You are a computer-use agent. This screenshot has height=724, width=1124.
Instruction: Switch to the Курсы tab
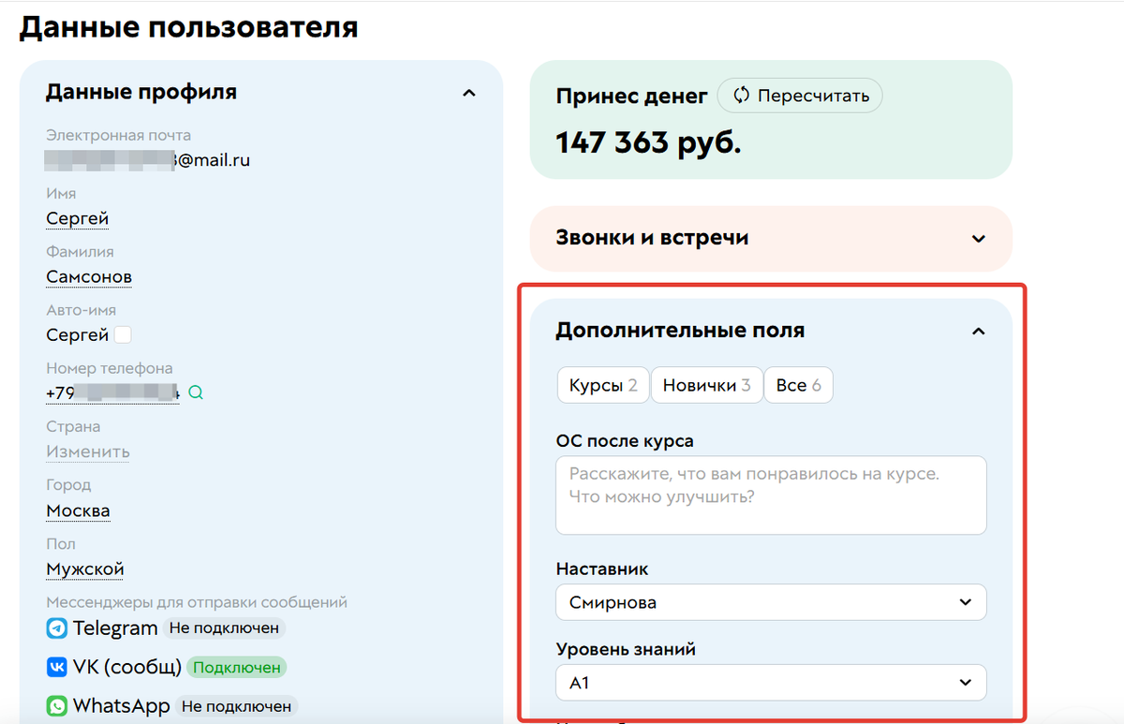(602, 384)
